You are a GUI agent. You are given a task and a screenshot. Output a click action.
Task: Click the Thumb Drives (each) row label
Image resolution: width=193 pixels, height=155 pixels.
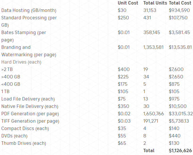click(24, 143)
